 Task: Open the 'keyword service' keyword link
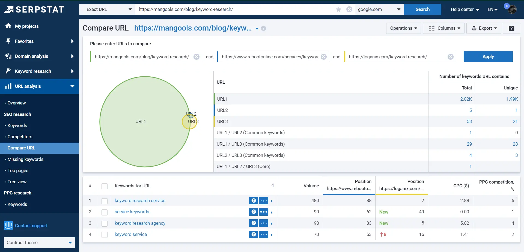point(131,234)
